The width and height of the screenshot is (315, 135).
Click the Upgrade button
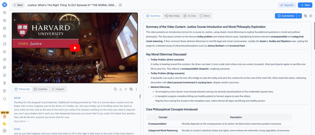(x=287, y=5)
